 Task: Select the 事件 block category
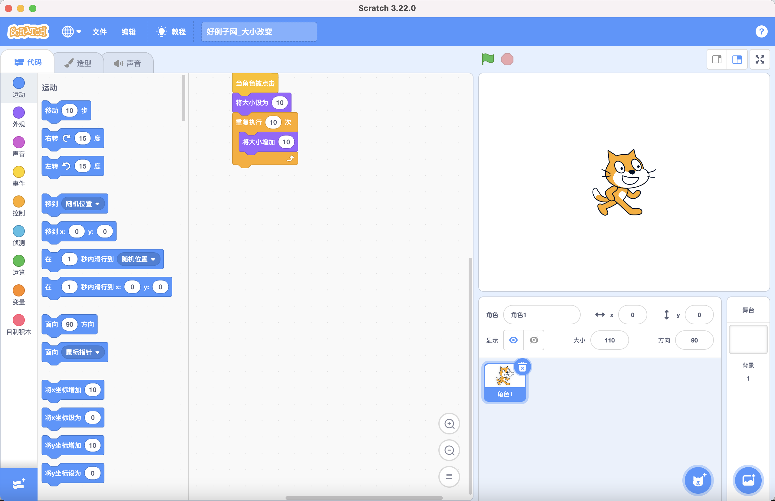(18, 176)
